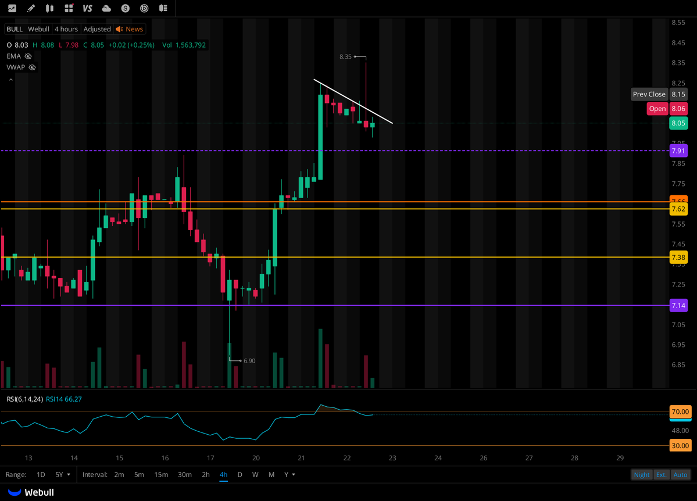Click the cloud icon in toolbar
This screenshot has height=501, width=697.
click(106, 8)
